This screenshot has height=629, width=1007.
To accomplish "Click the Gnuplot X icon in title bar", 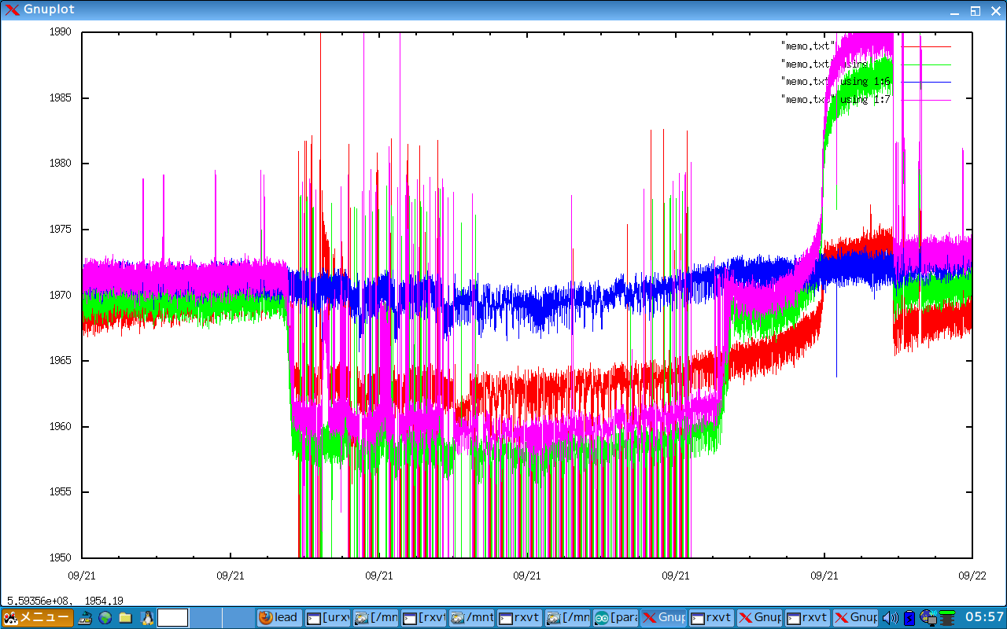I will point(12,9).
